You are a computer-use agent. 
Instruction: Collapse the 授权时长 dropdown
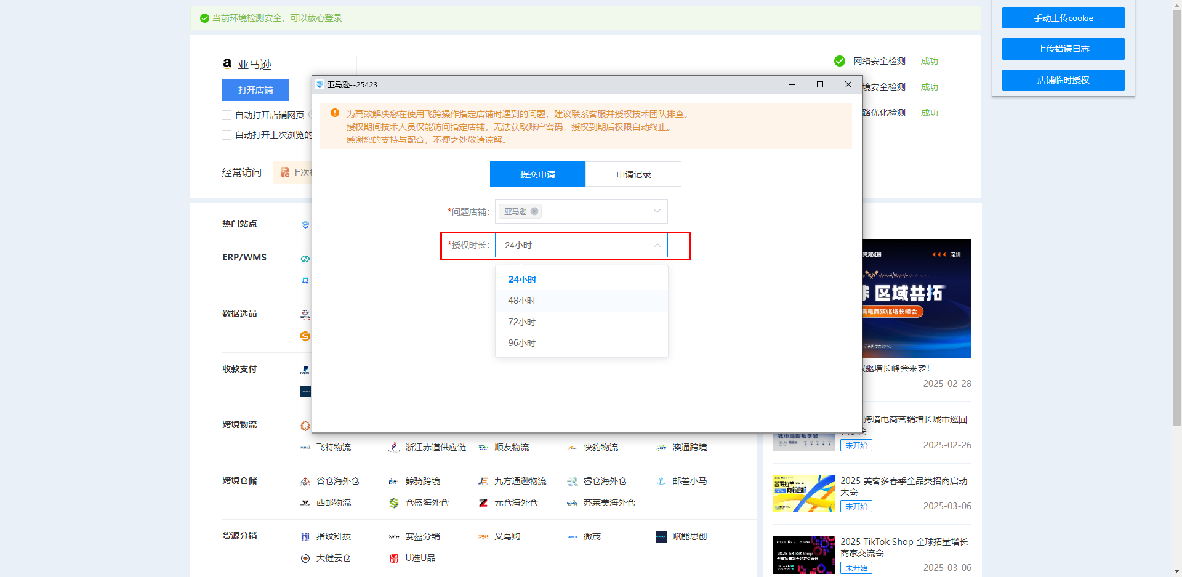click(x=657, y=245)
